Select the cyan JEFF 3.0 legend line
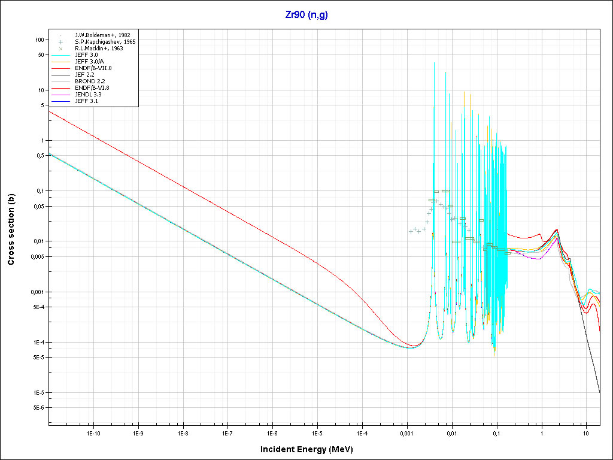Screen dimensions: 613x460 61,55
